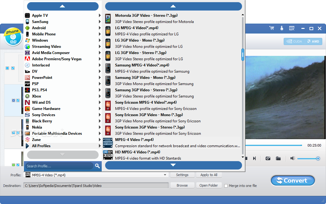Open the Black Berry category

63,121
